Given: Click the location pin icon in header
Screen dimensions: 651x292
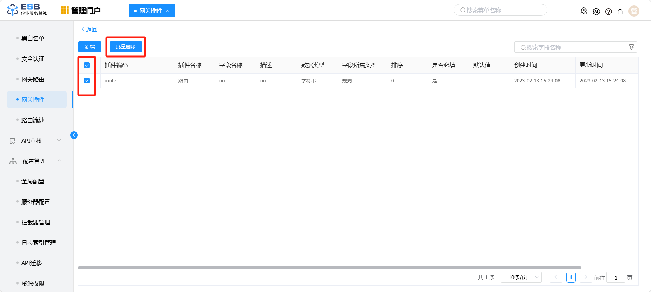Looking at the screenshot, I should coord(583,11).
